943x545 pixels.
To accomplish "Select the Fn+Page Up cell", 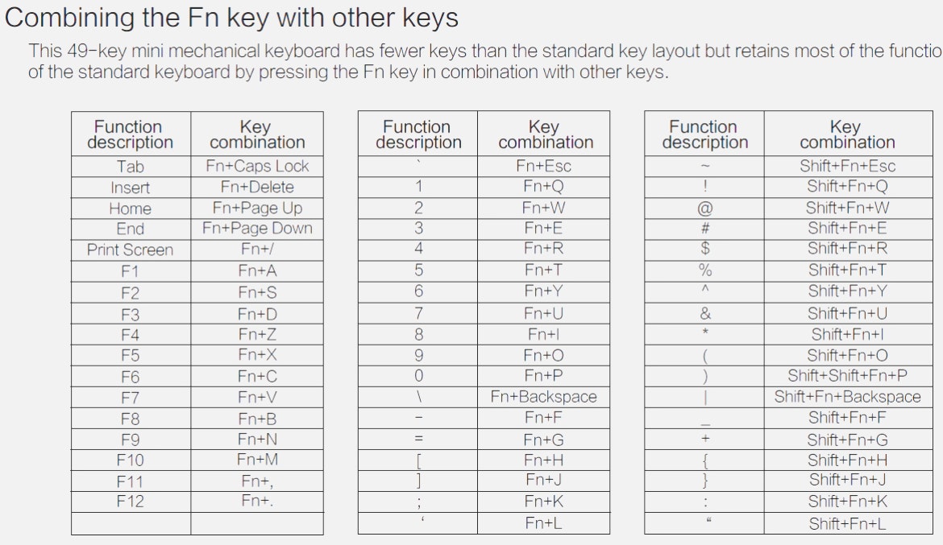I will 257,208.
